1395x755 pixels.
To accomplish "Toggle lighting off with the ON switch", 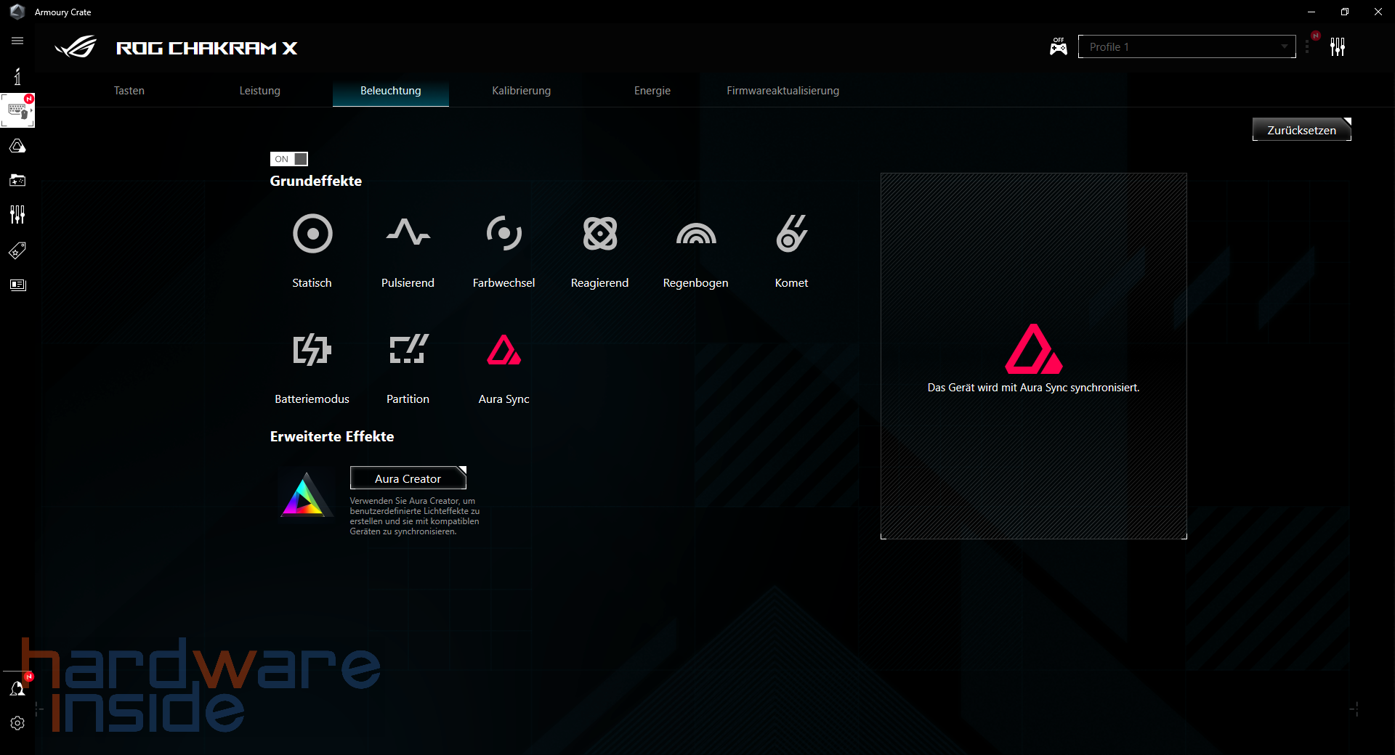I will (288, 159).
